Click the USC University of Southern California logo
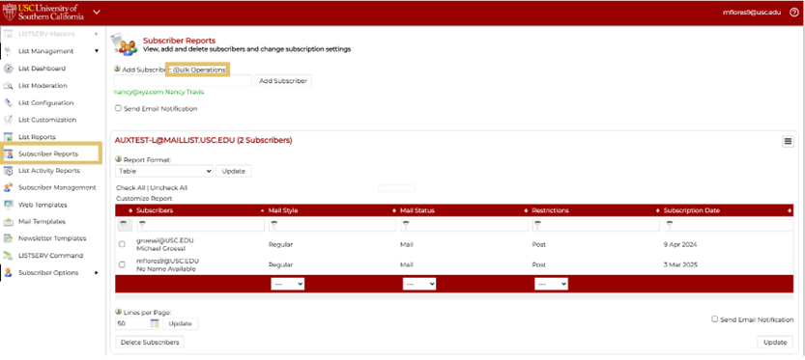805x360 pixels. [43, 12]
